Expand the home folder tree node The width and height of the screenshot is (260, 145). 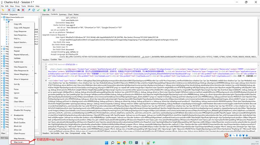pyautogui.click(x=4, y=20)
